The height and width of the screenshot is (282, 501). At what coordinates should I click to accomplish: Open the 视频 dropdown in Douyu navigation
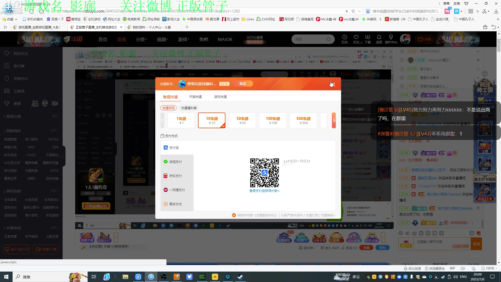162,39
